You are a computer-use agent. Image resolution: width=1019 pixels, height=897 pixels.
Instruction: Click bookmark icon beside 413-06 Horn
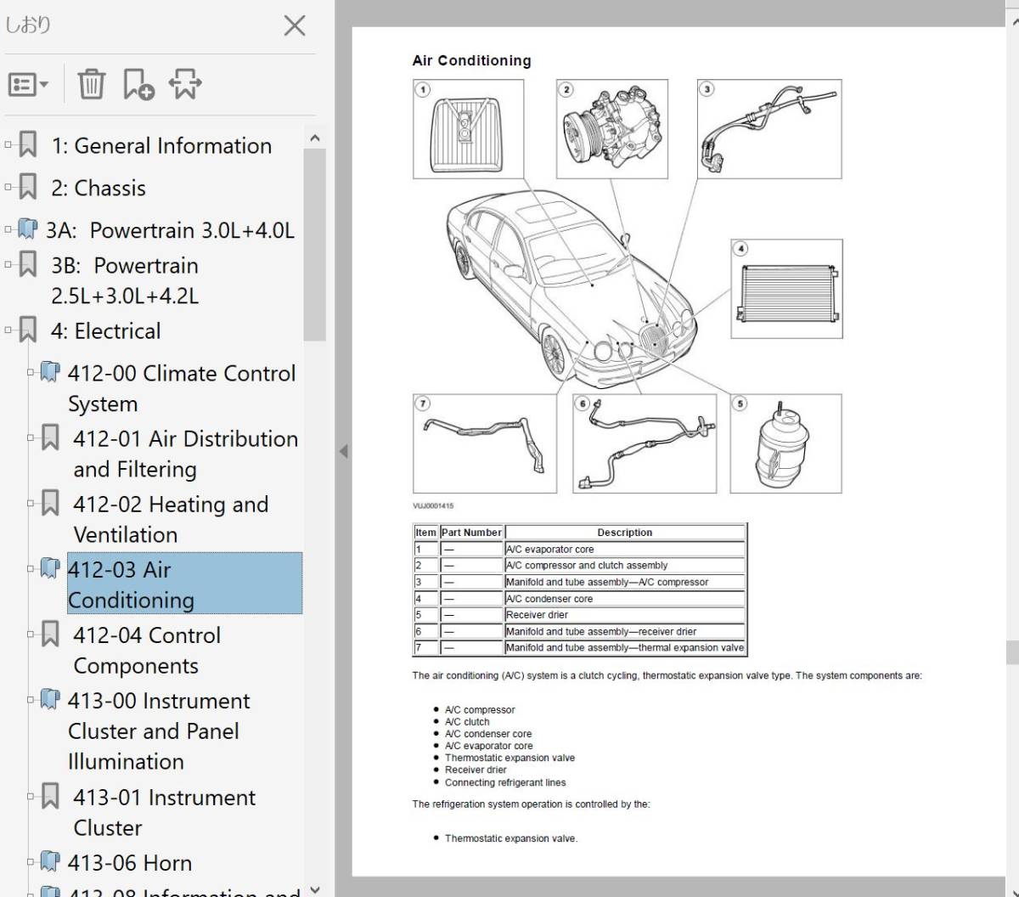50,862
